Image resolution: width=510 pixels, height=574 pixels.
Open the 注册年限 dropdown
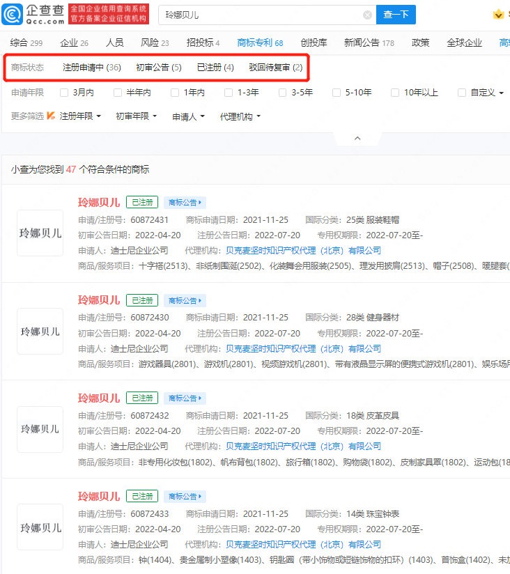point(80,116)
